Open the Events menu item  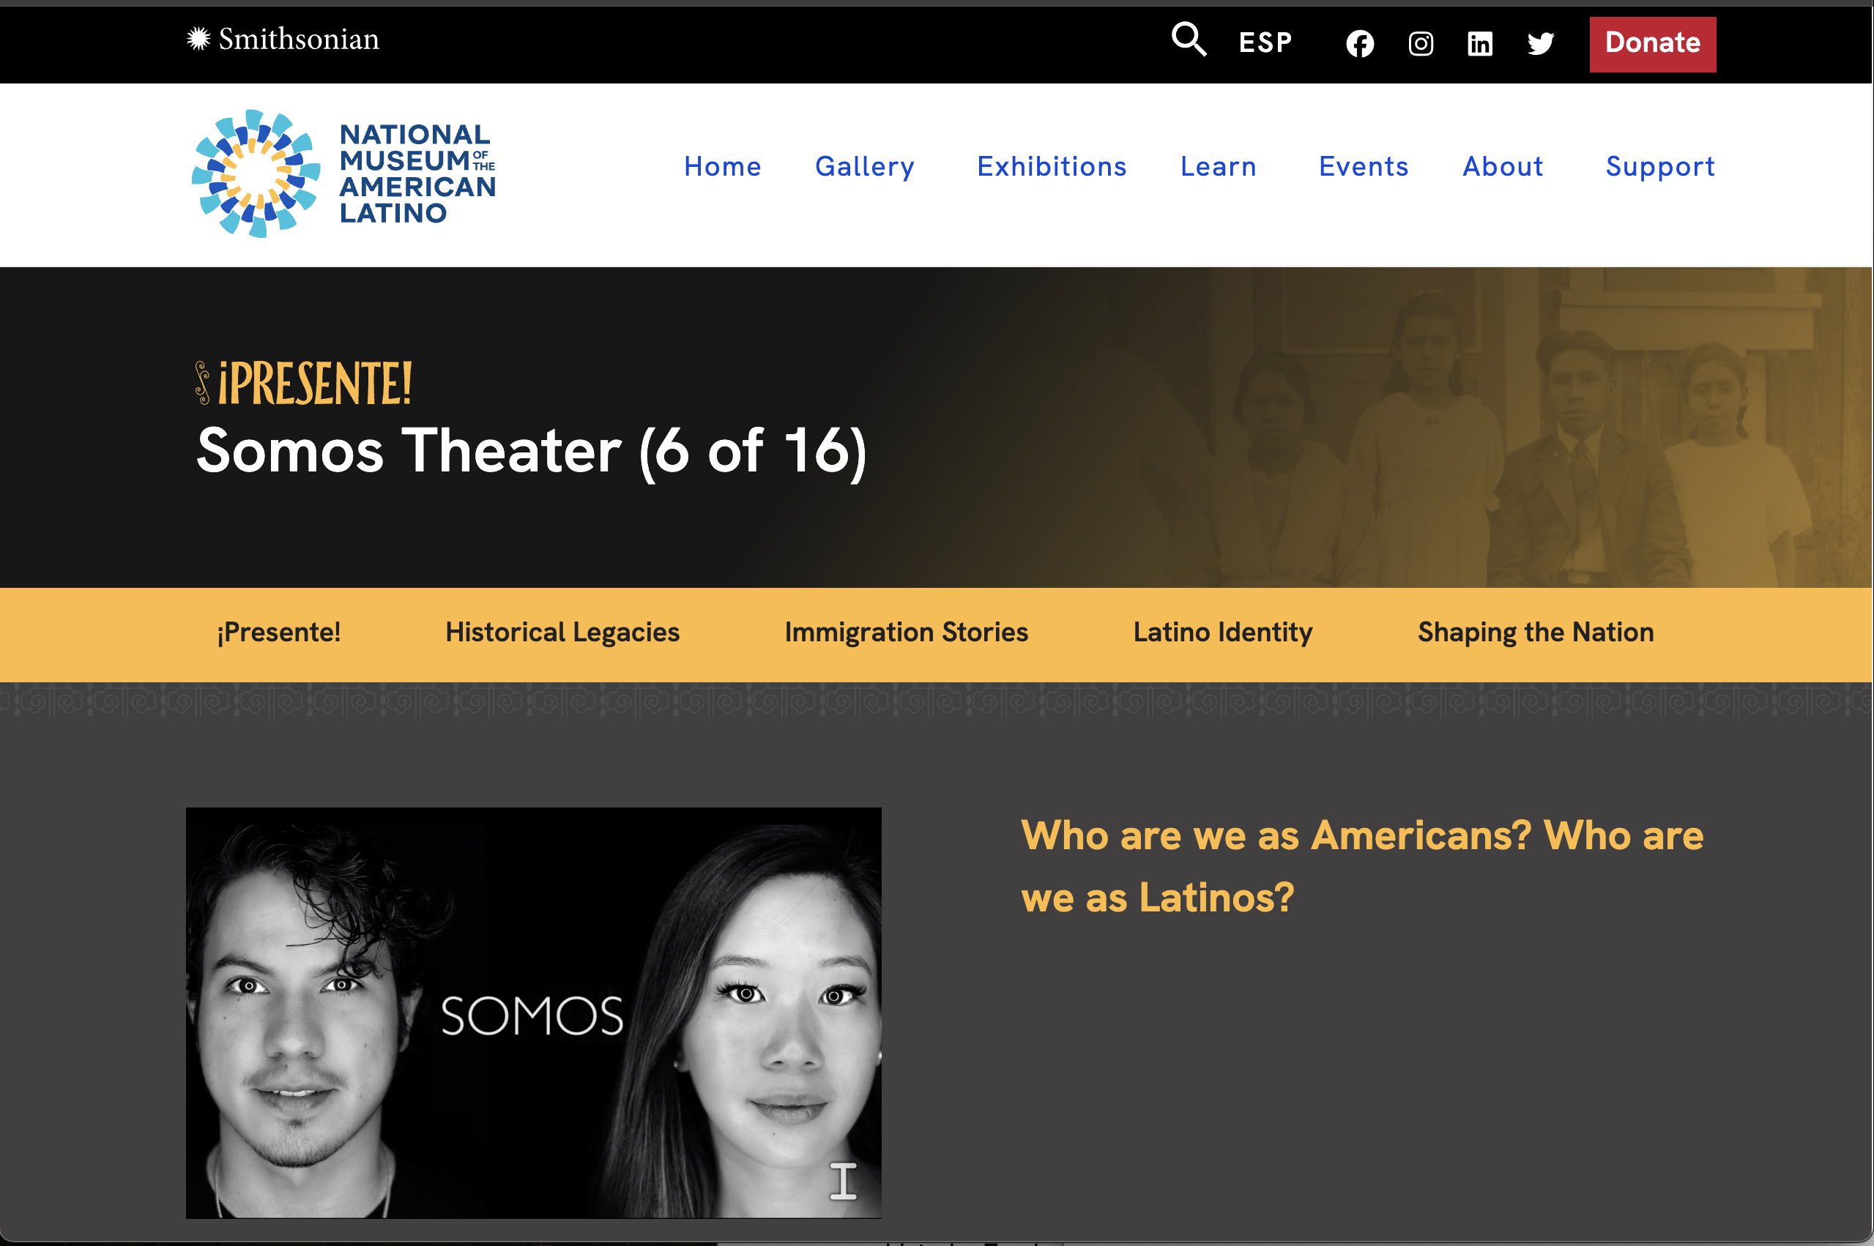(1364, 166)
